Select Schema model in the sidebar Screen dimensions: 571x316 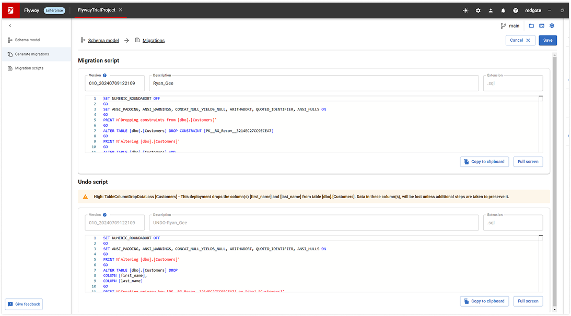[27, 40]
